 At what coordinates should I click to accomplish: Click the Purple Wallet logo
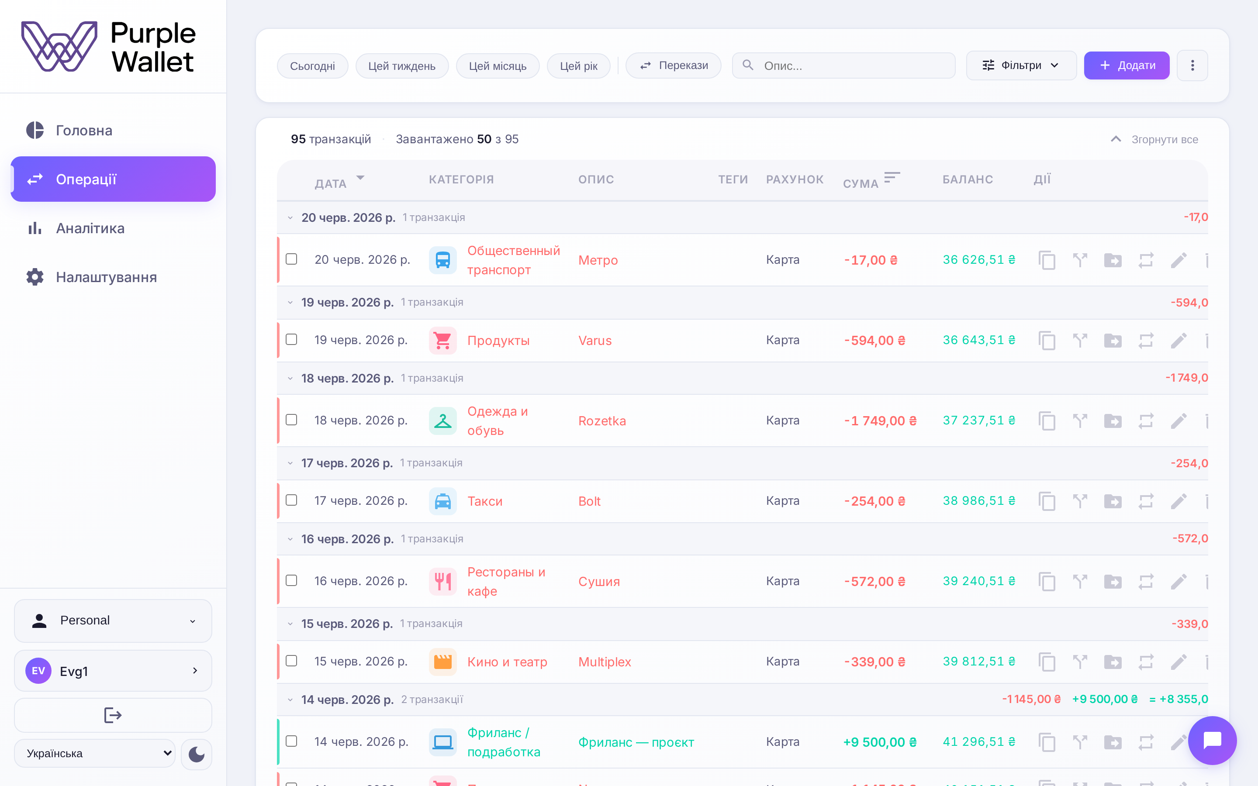pos(109,47)
